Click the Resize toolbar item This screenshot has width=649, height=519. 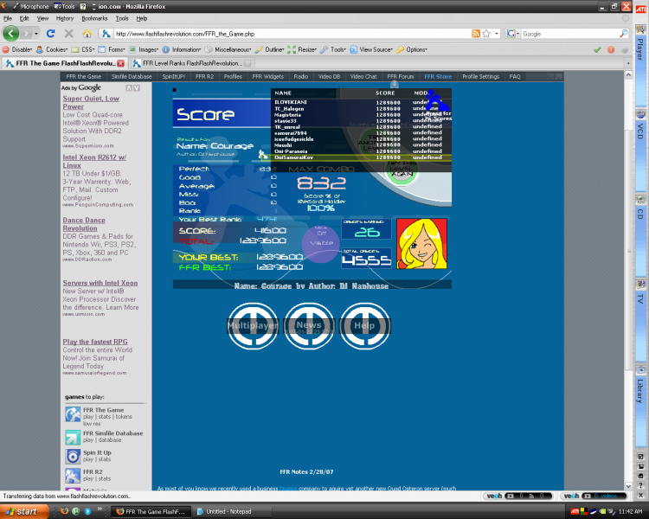tap(302, 49)
